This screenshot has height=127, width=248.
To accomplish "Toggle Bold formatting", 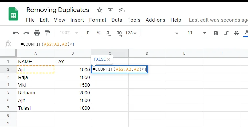I will (x=216, y=33).
